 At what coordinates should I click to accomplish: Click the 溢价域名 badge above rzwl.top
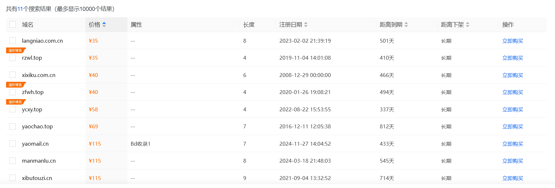click(15, 50)
